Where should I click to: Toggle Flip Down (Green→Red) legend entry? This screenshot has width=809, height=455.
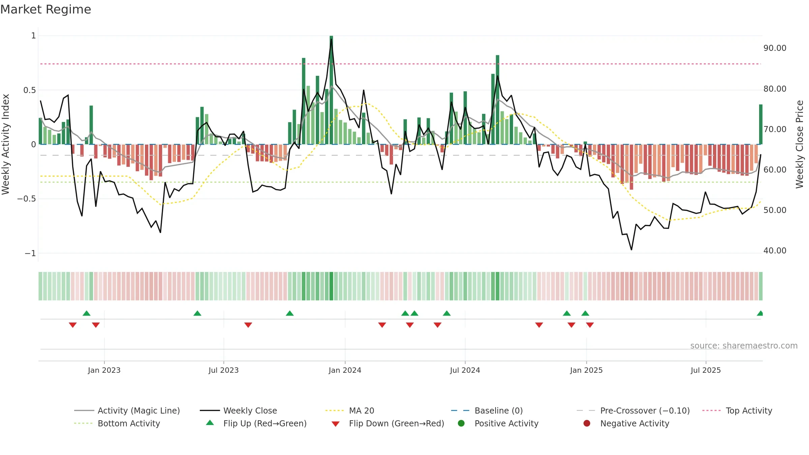click(388, 423)
